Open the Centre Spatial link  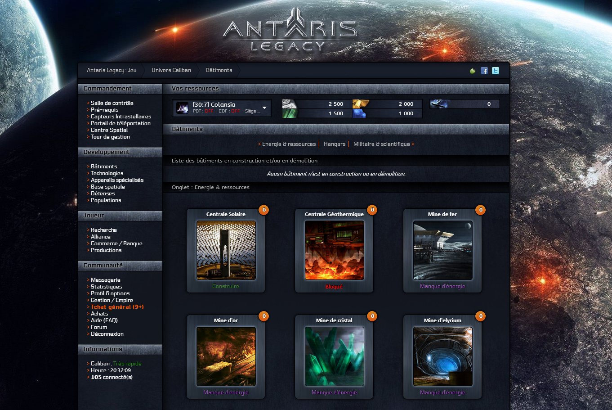click(x=109, y=130)
